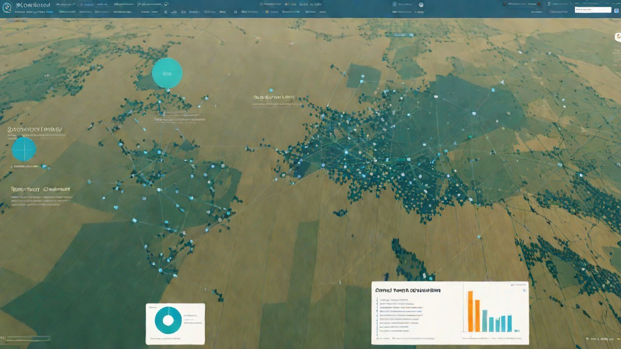Click the white circular floating button on right edge
621x349 pixels.
[618, 37]
